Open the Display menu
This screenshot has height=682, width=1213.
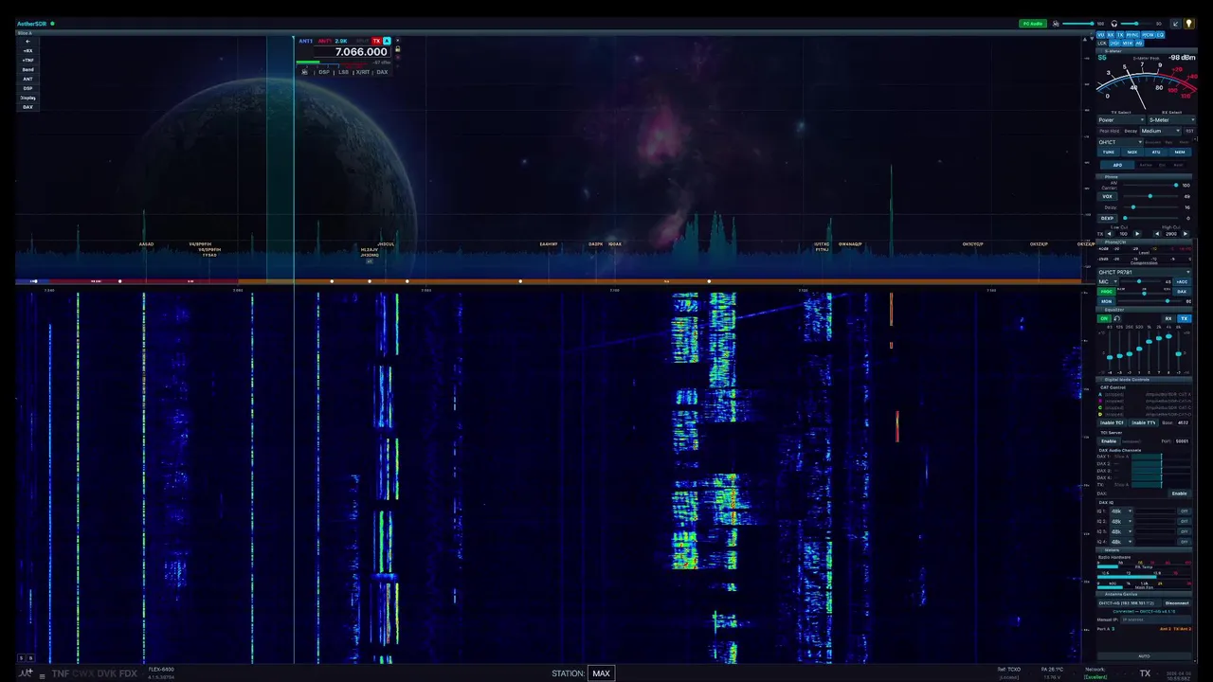[27, 98]
